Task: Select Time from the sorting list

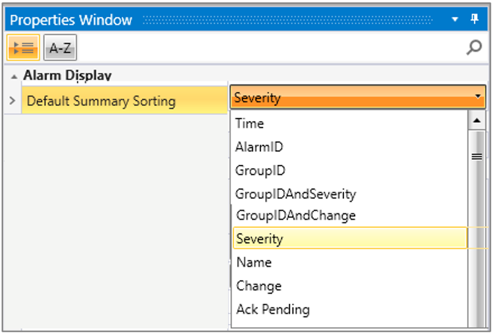Action: 249,124
